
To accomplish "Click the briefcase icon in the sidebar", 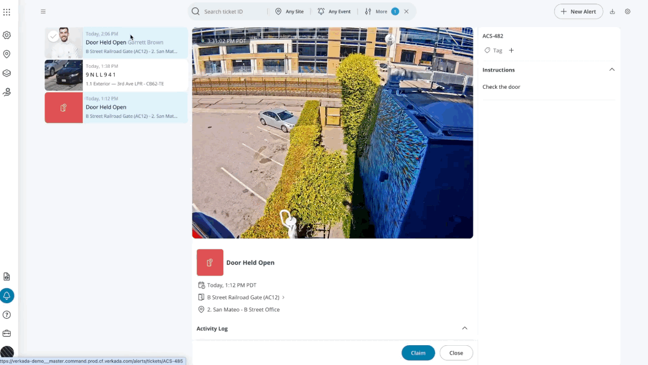I will click(x=7, y=334).
